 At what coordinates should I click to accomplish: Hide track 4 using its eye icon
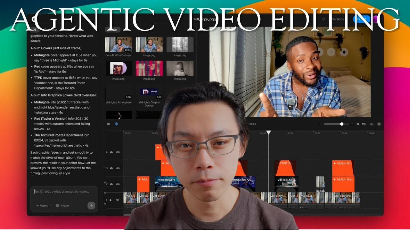point(118,152)
